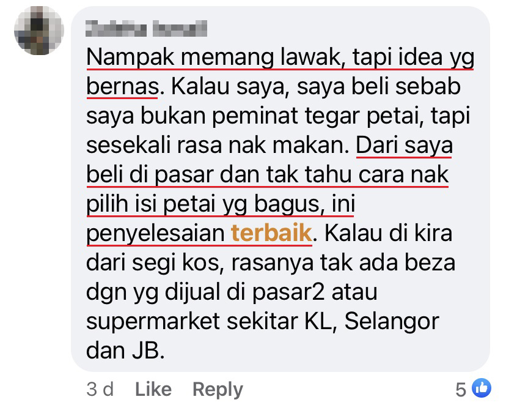This screenshot has width=506, height=405.
Task: Click the word supermarket in comment
Action: [x=153, y=322]
